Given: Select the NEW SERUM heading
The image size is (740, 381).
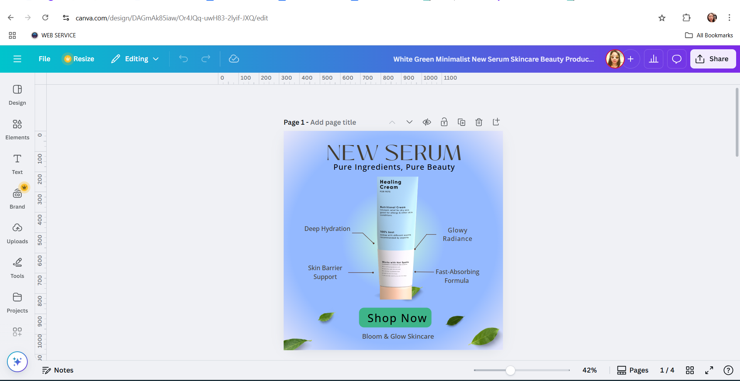Looking at the screenshot, I should click(394, 152).
